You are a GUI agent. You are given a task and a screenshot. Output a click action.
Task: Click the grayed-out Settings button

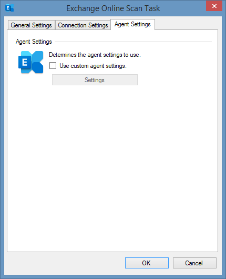(95, 79)
